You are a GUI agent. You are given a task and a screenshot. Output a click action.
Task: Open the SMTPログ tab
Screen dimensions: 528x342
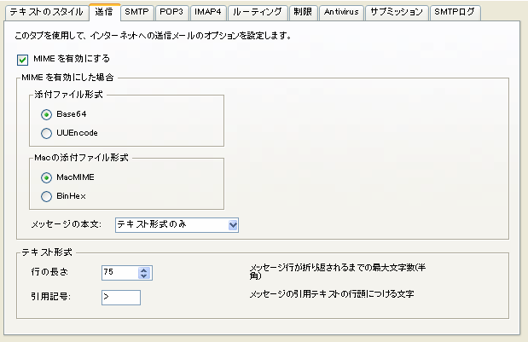tap(455, 13)
